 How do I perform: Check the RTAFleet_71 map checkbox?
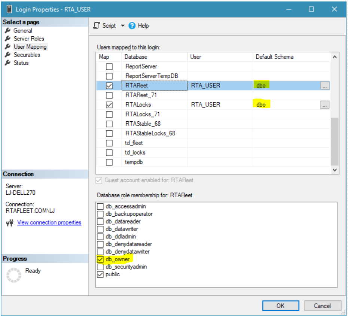pyautogui.click(x=109, y=95)
